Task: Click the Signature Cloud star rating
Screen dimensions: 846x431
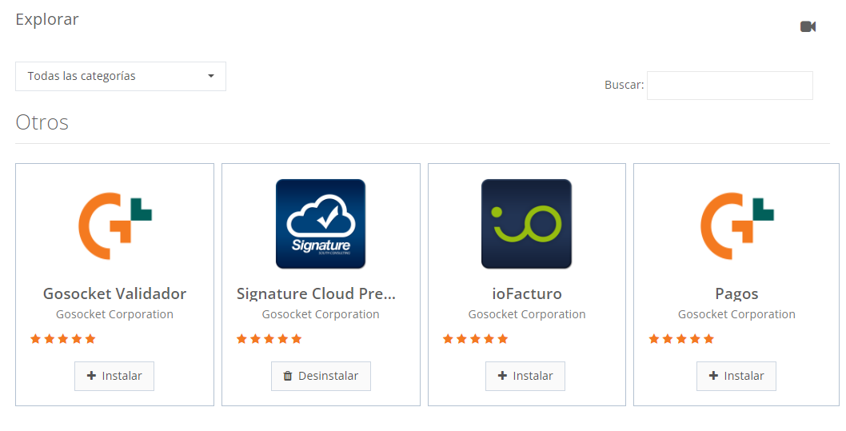Action: (x=269, y=339)
